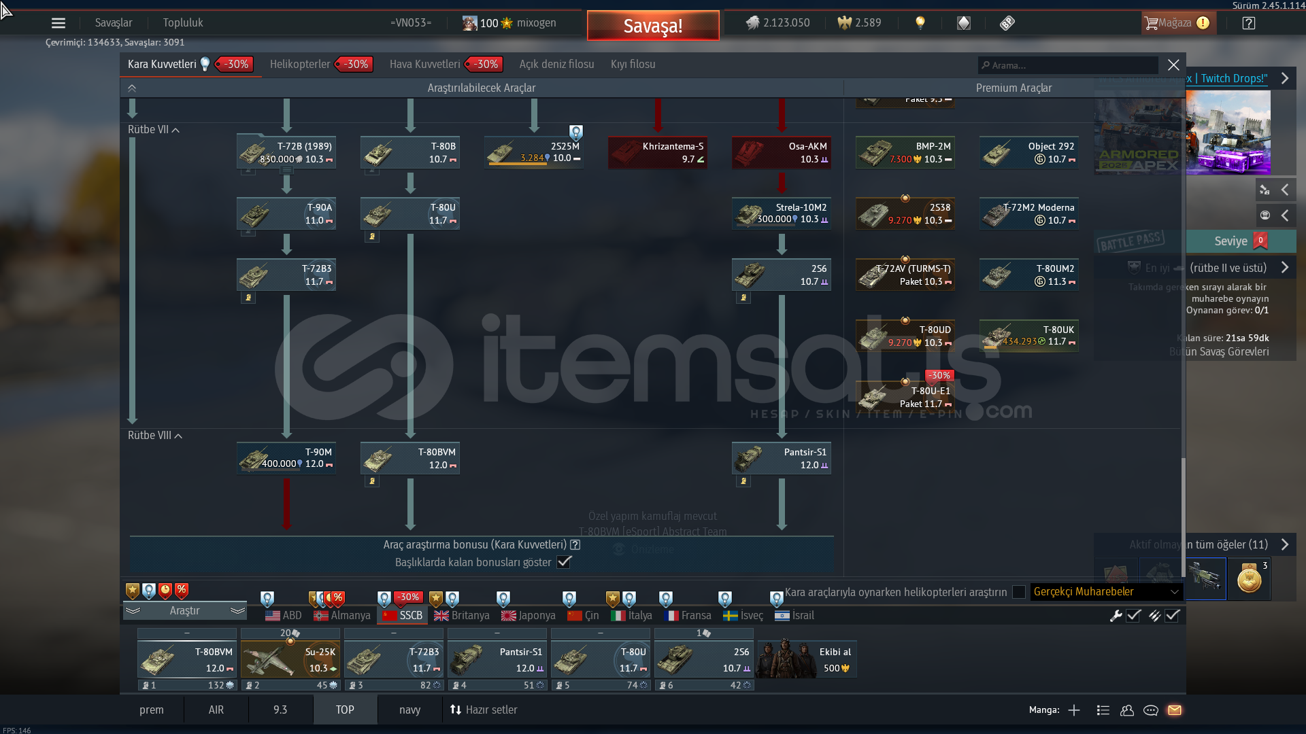
Task: Open the mail envelope icon
Action: 1175,710
